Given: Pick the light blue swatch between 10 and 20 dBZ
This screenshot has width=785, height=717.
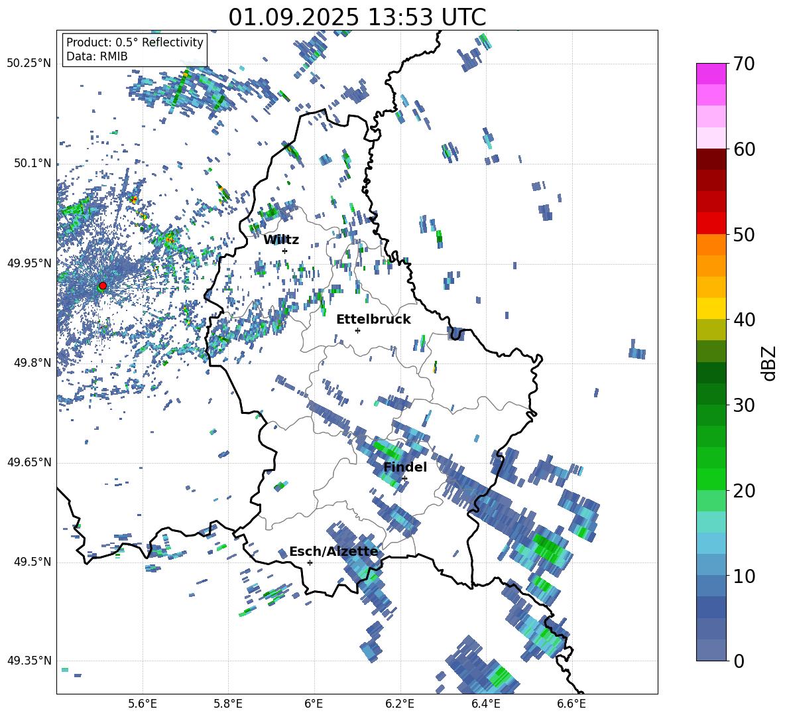Looking at the screenshot, I should pyautogui.click(x=711, y=543).
